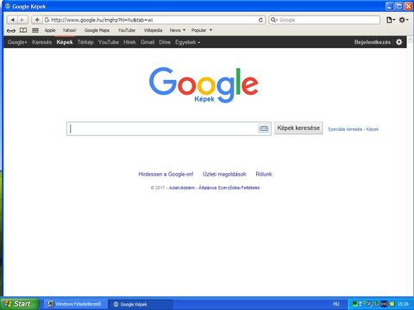The width and height of the screenshot is (414, 310).
Task: Open the page menu icon in Safari toolbar
Action: [391, 20]
